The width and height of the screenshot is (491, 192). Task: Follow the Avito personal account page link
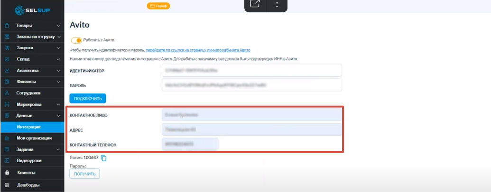[198, 50]
